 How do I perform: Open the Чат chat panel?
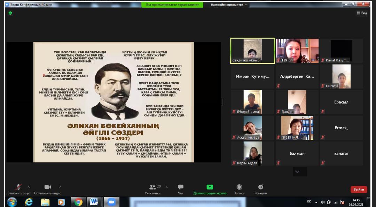coord(180,187)
